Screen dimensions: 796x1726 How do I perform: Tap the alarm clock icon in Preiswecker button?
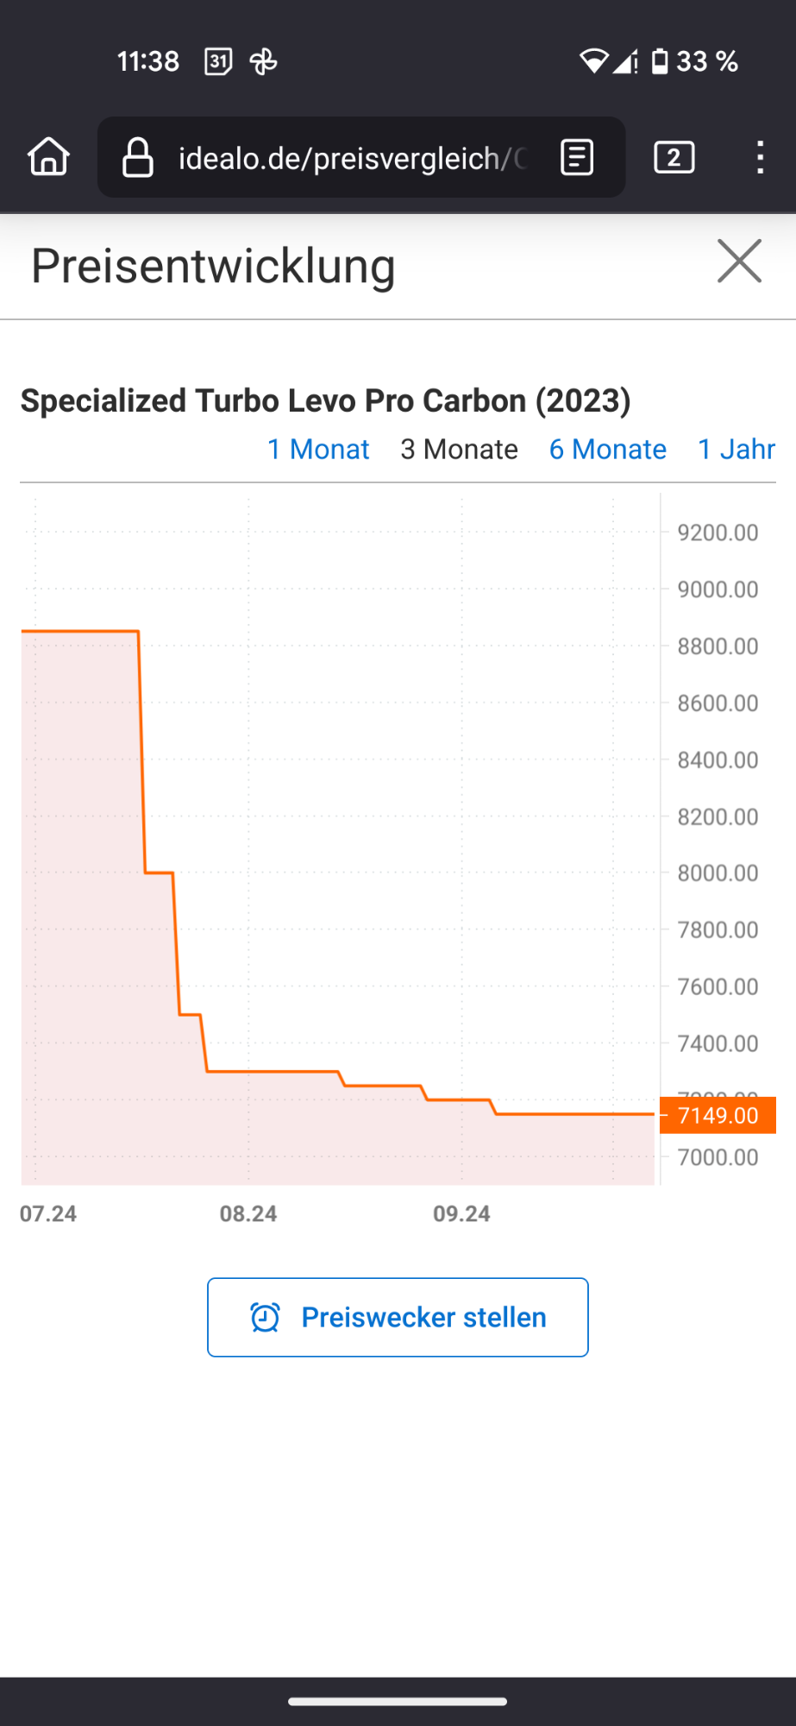click(x=265, y=1317)
